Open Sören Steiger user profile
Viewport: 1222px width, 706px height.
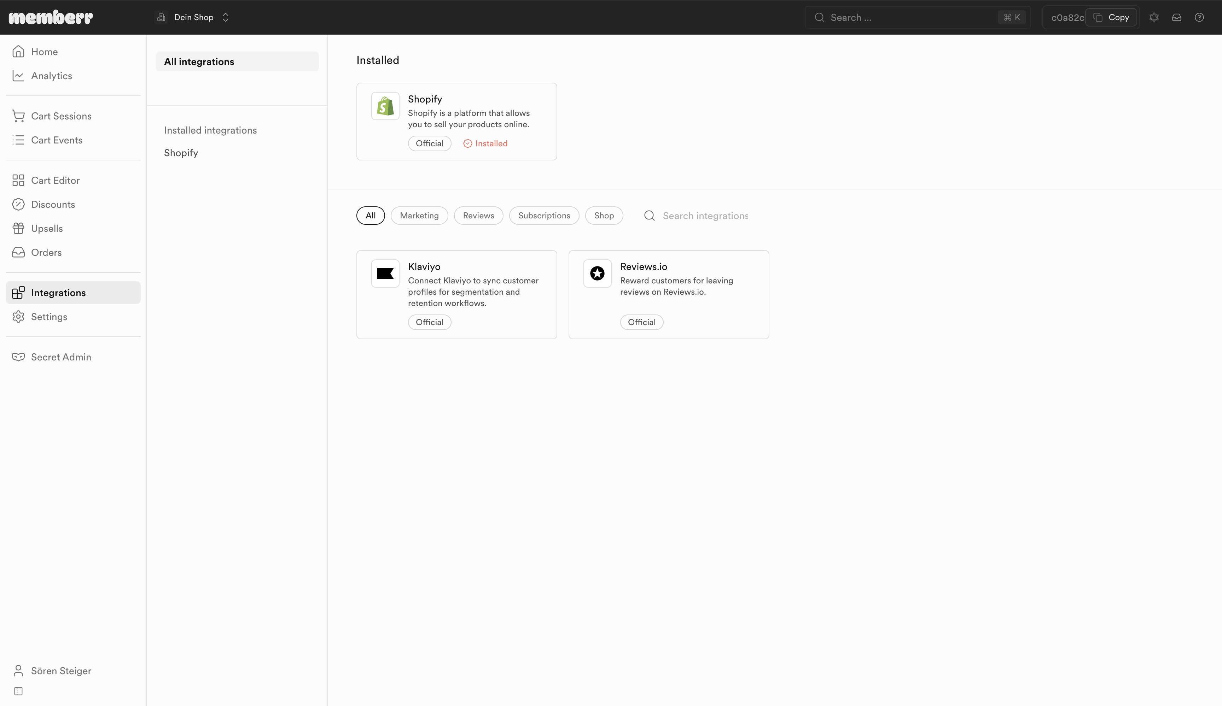point(73,671)
